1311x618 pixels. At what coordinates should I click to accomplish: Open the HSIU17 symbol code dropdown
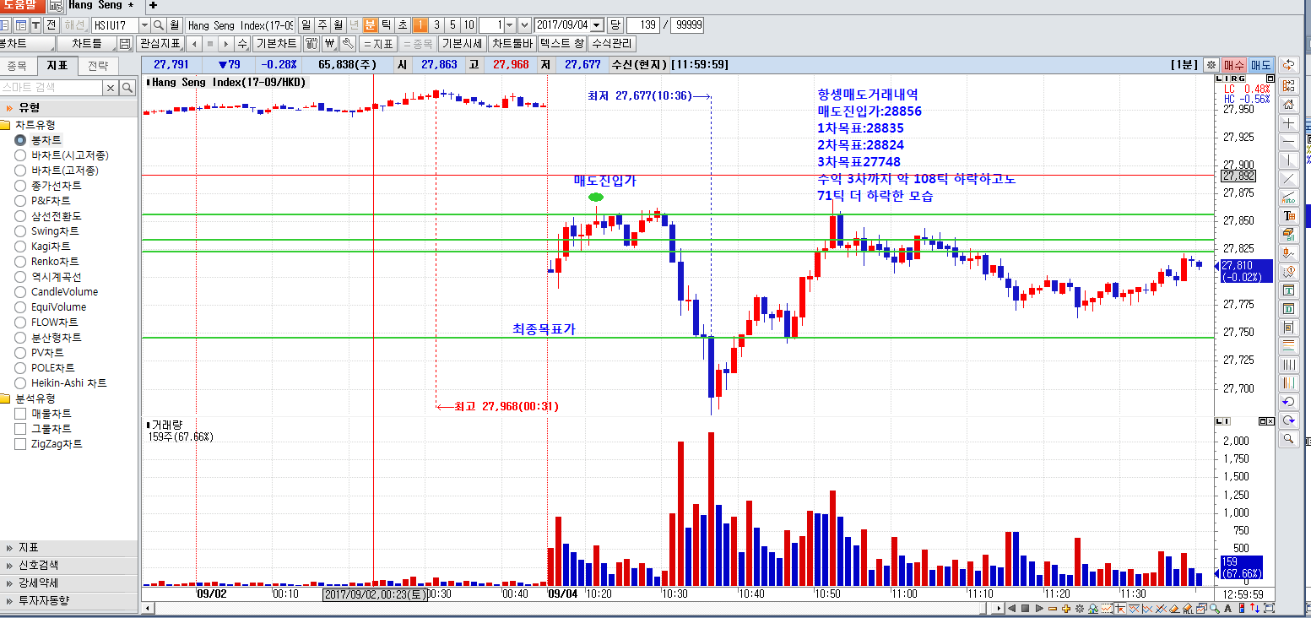(144, 25)
